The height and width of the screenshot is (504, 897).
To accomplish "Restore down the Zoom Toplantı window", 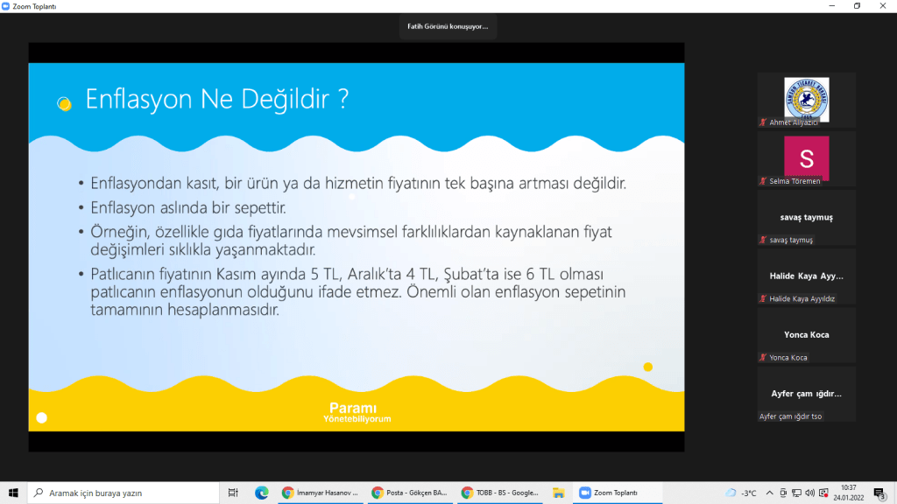I will (x=857, y=6).
